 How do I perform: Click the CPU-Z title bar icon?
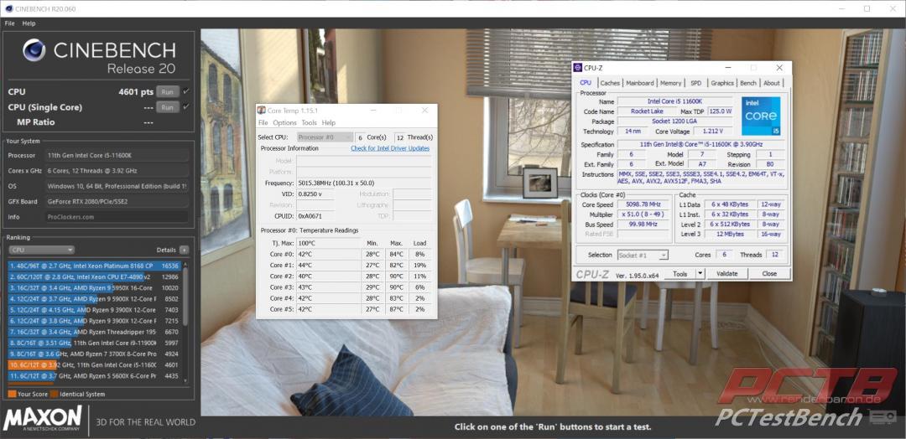click(578, 68)
